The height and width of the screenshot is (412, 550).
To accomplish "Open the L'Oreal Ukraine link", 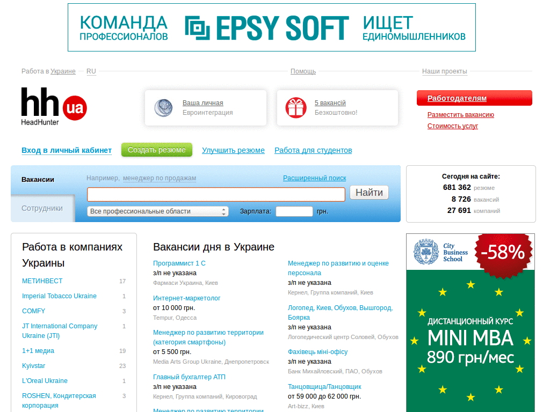I will coord(45,381).
